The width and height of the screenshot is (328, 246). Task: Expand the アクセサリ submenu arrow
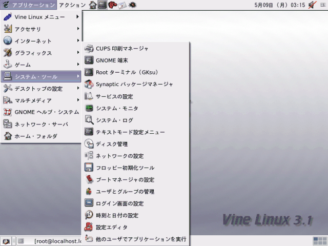coord(77,29)
